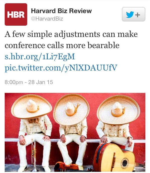Click the Twitter bird follow button
This screenshot has width=150, height=173.
pos(133,14)
